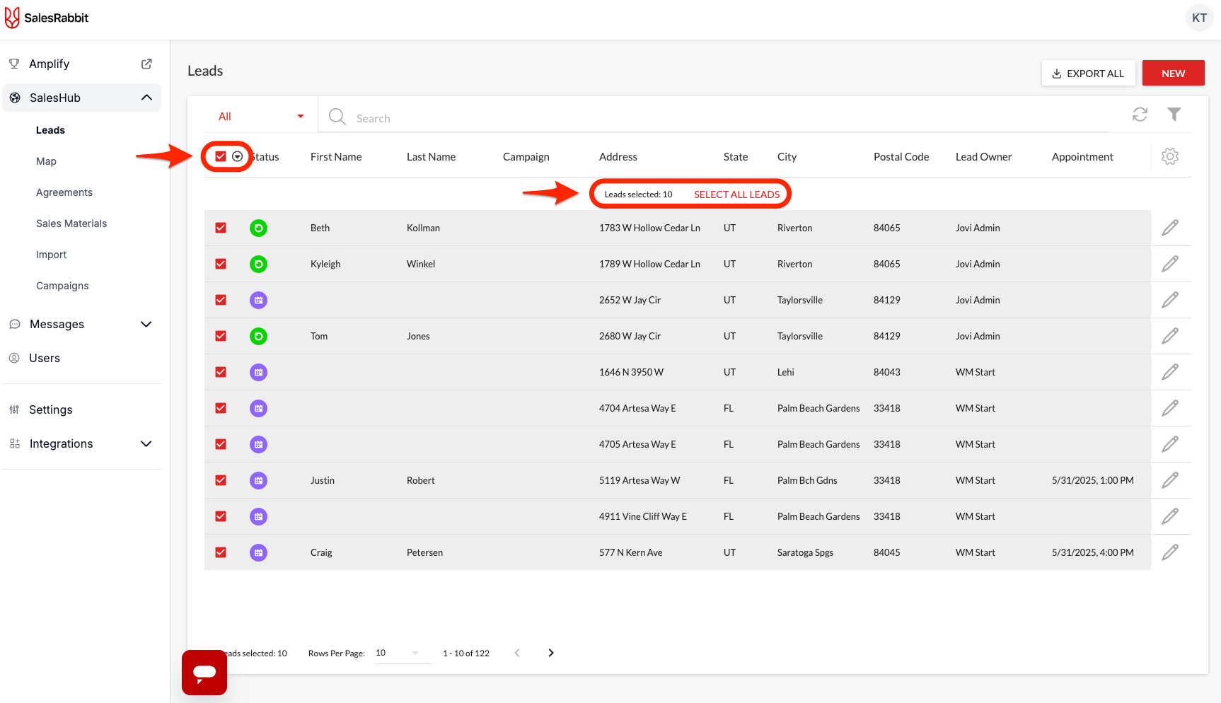The width and height of the screenshot is (1221, 703).
Task: Toggle the select-all header checkbox
Action: pyautogui.click(x=221, y=156)
